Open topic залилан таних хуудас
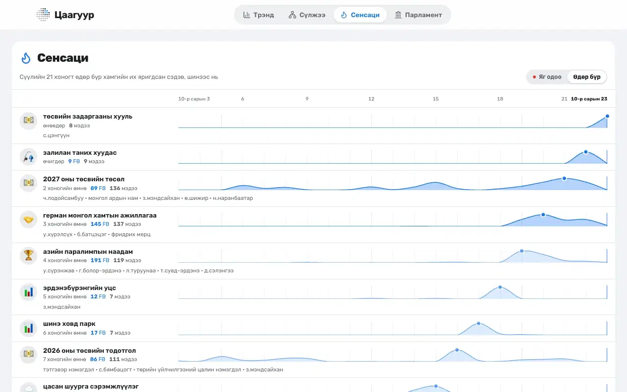The height and width of the screenshot is (392, 627). [x=80, y=153]
